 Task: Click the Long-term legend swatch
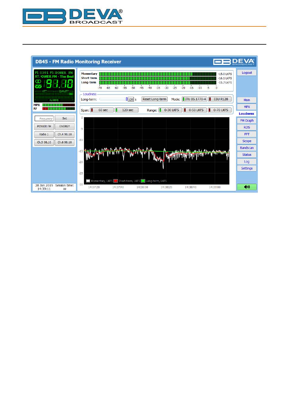143,181
